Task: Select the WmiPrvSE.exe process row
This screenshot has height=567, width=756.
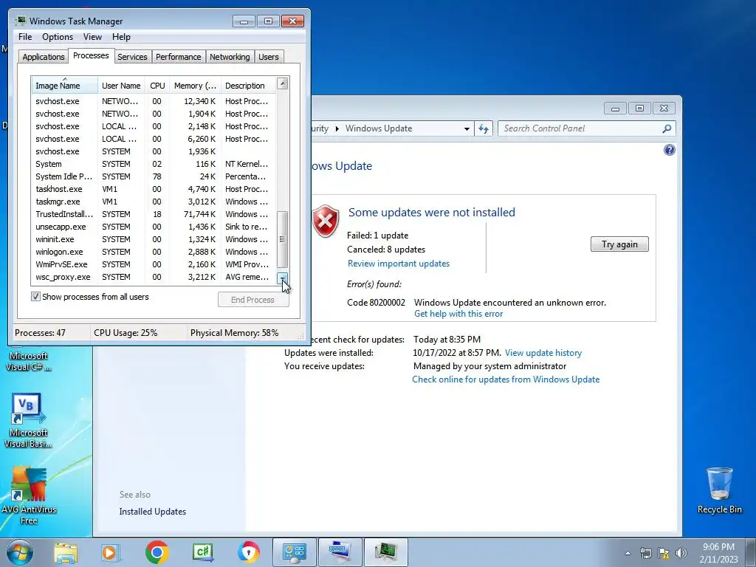Action: (x=154, y=264)
